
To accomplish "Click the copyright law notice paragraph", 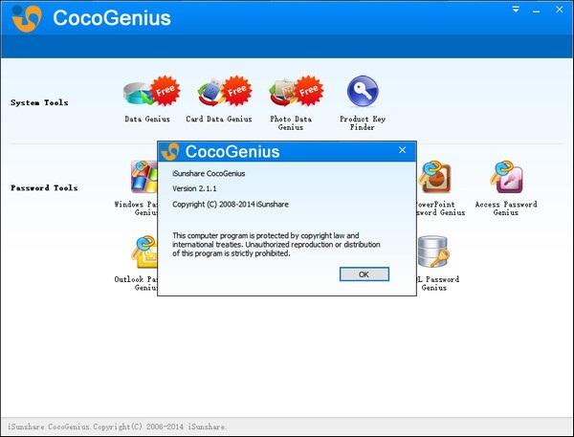I will pyautogui.click(x=276, y=245).
